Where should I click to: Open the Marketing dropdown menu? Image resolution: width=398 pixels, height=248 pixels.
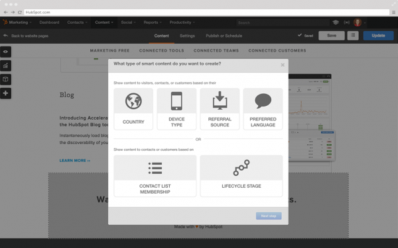(21, 22)
